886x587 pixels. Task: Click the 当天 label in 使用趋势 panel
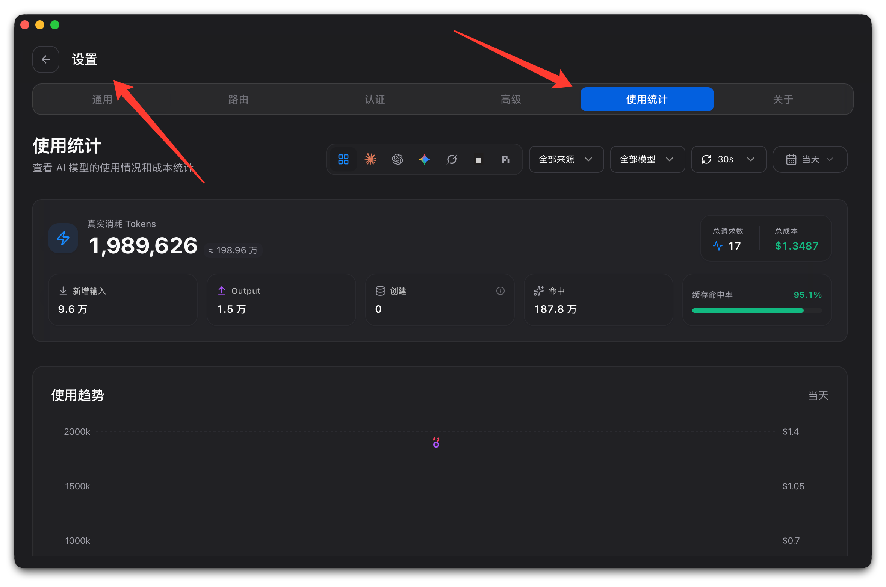coord(818,395)
